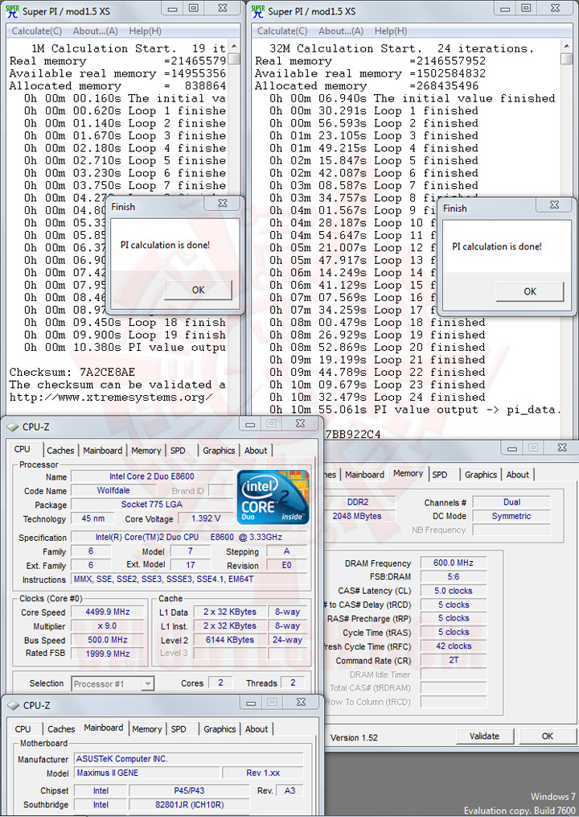Click the Core Speed 4499.9 MHz field
The height and width of the screenshot is (817, 579).
pyautogui.click(x=108, y=612)
